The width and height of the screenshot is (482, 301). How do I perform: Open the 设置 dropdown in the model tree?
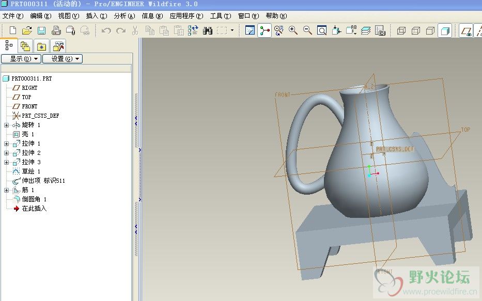[63, 59]
